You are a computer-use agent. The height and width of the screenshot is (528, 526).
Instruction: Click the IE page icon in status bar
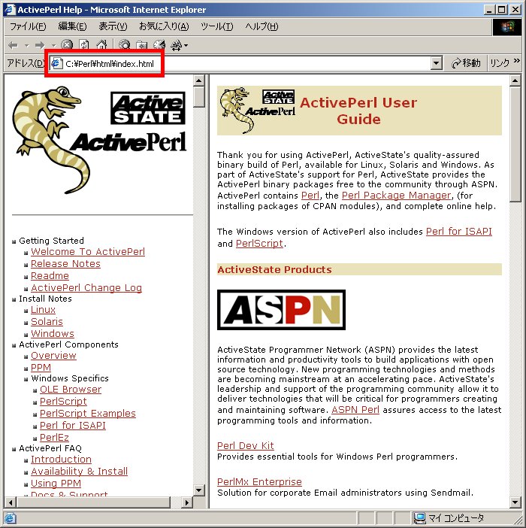click(10, 518)
